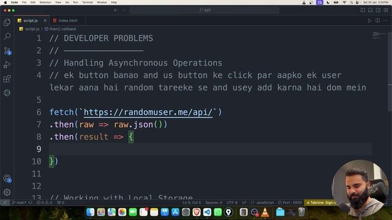The image size is (392, 220).
Task: Open the Customize Layout button
Action: pyautogui.click(x=386, y=10)
